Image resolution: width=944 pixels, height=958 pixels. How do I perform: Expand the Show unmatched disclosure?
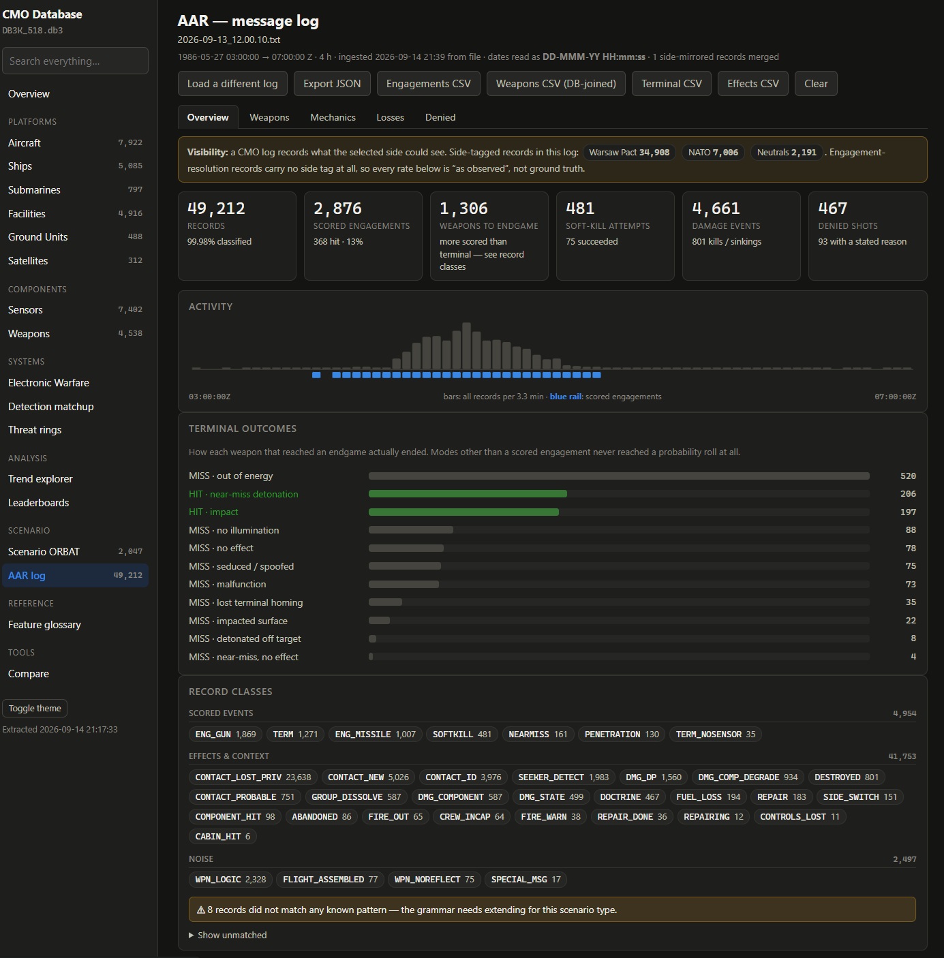pos(228,935)
